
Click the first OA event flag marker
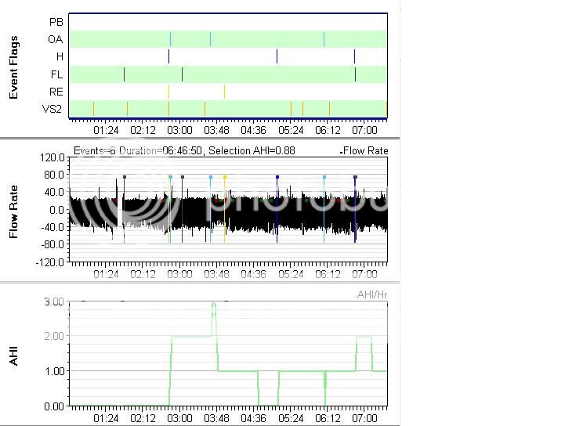click(x=170, y=39)
